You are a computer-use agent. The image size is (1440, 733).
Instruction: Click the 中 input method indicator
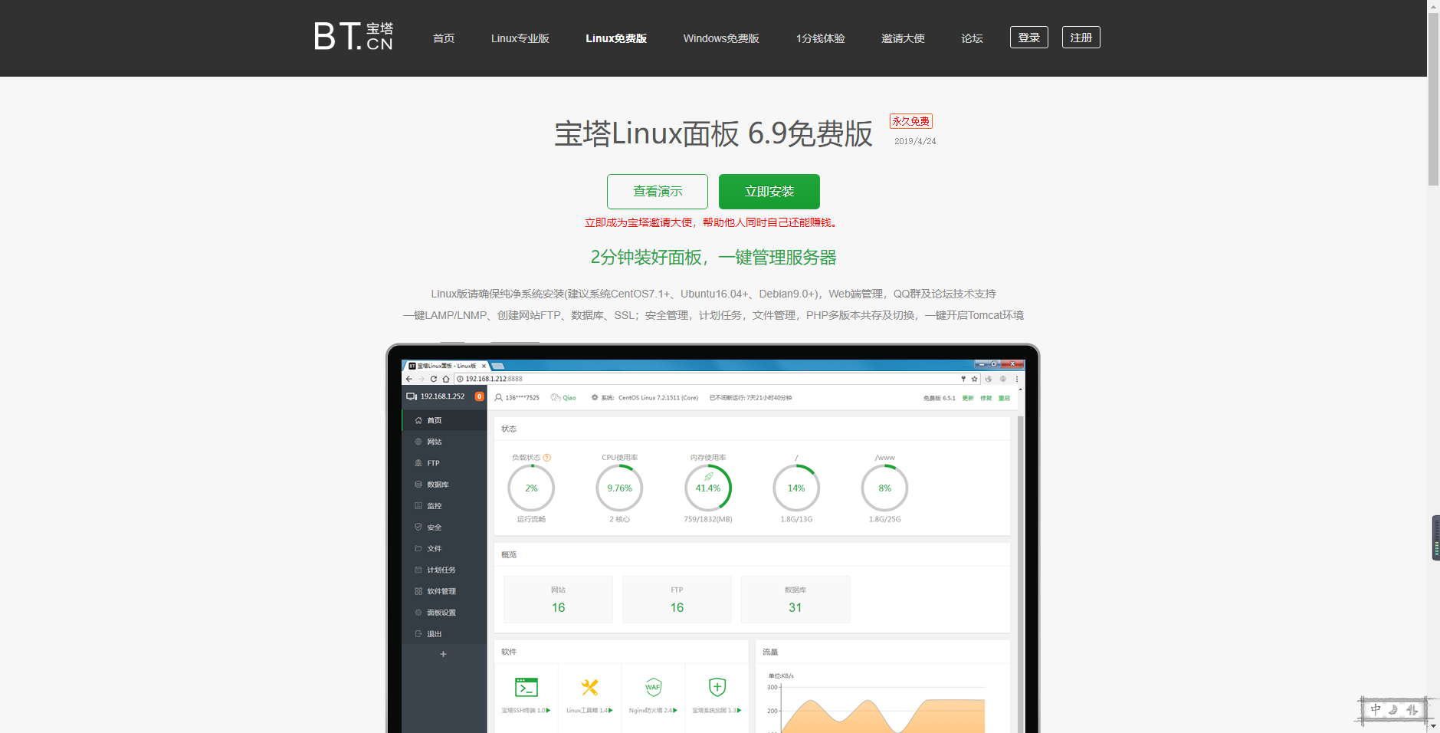(x=1376, y=710)
